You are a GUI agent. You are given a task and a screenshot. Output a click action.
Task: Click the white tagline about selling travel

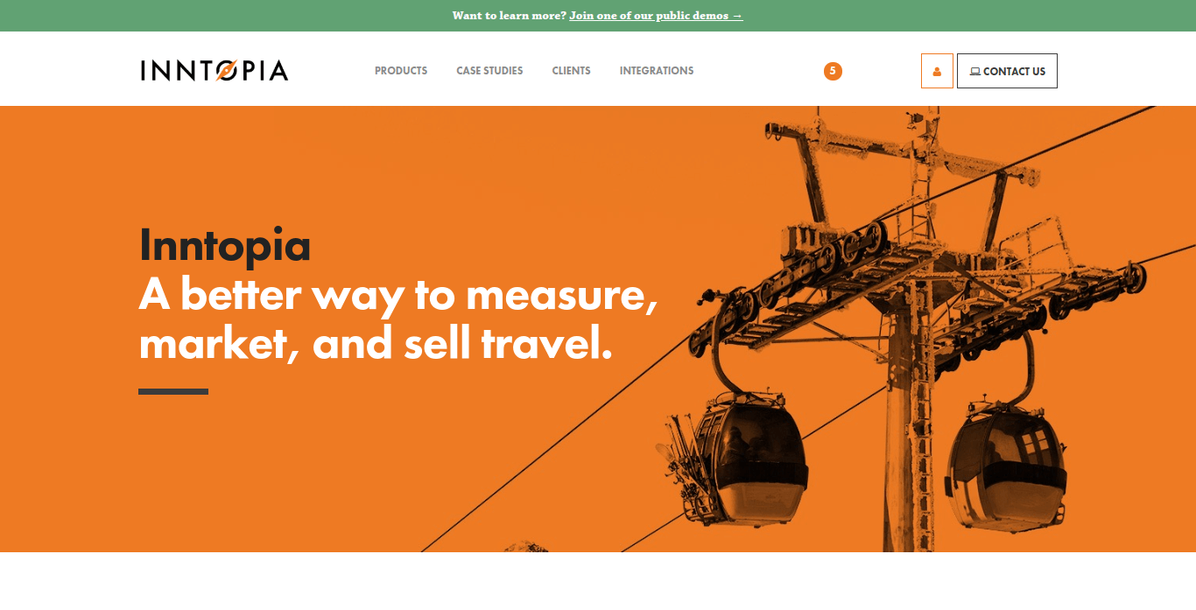(398, 319)
